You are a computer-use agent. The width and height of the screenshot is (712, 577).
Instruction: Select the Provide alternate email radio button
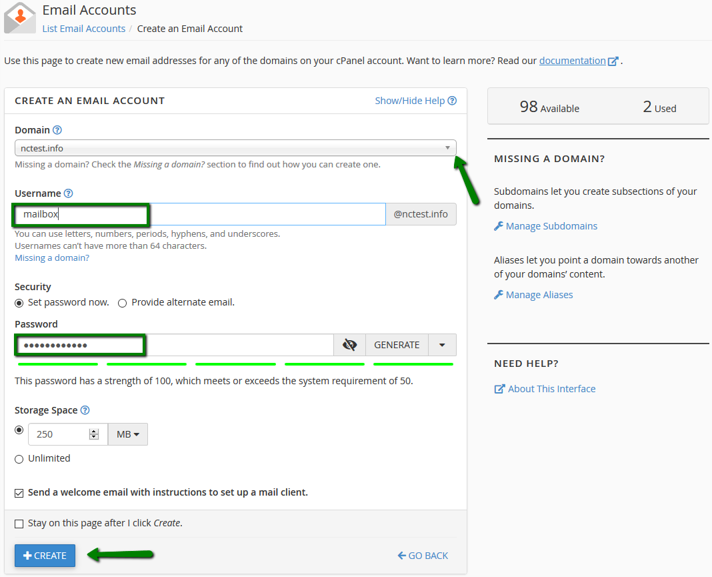pos(122,302)
